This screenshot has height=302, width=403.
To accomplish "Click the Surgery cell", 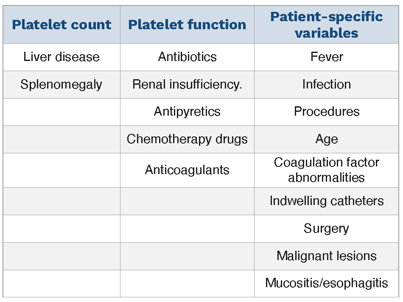I will (x=326, y=228).
